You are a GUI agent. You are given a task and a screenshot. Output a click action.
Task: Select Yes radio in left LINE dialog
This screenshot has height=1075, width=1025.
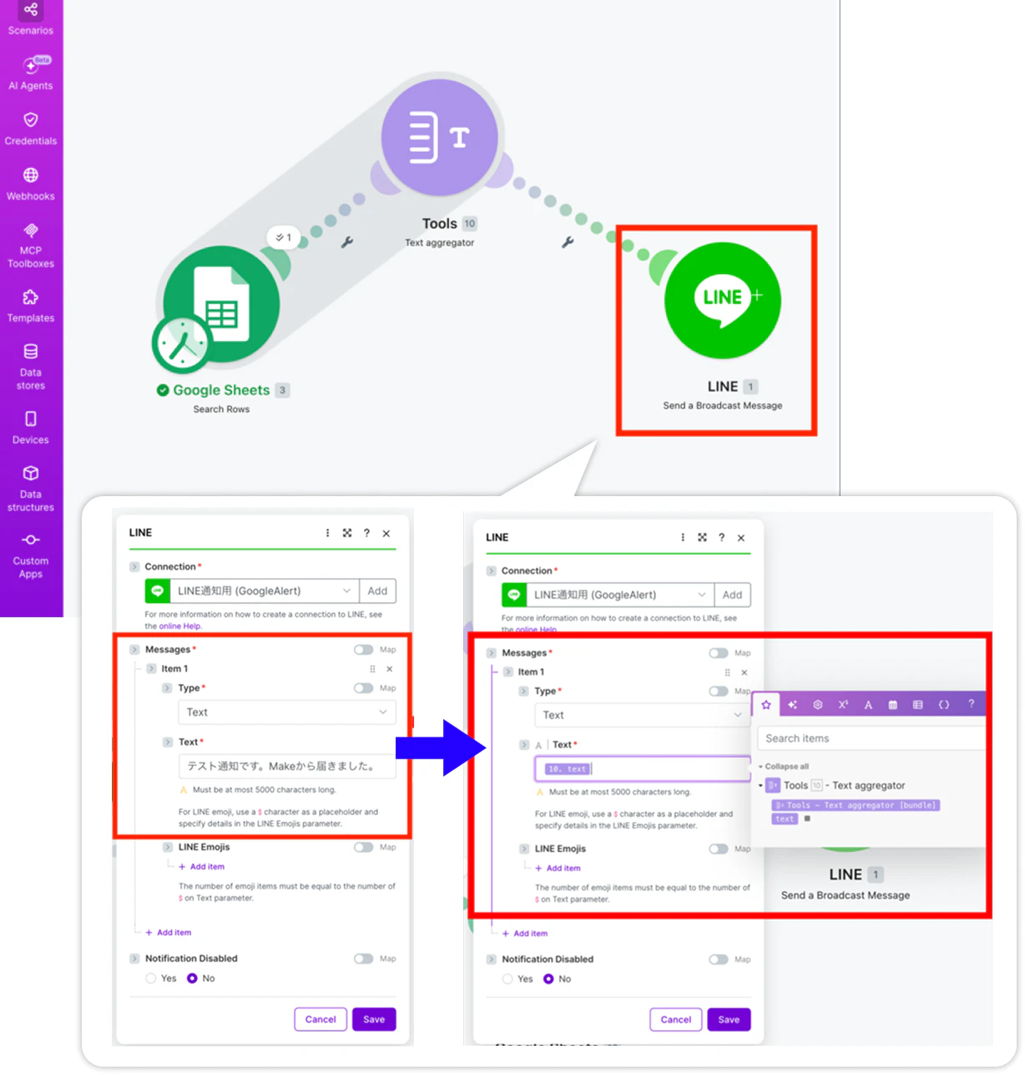(x=151, y=978)
